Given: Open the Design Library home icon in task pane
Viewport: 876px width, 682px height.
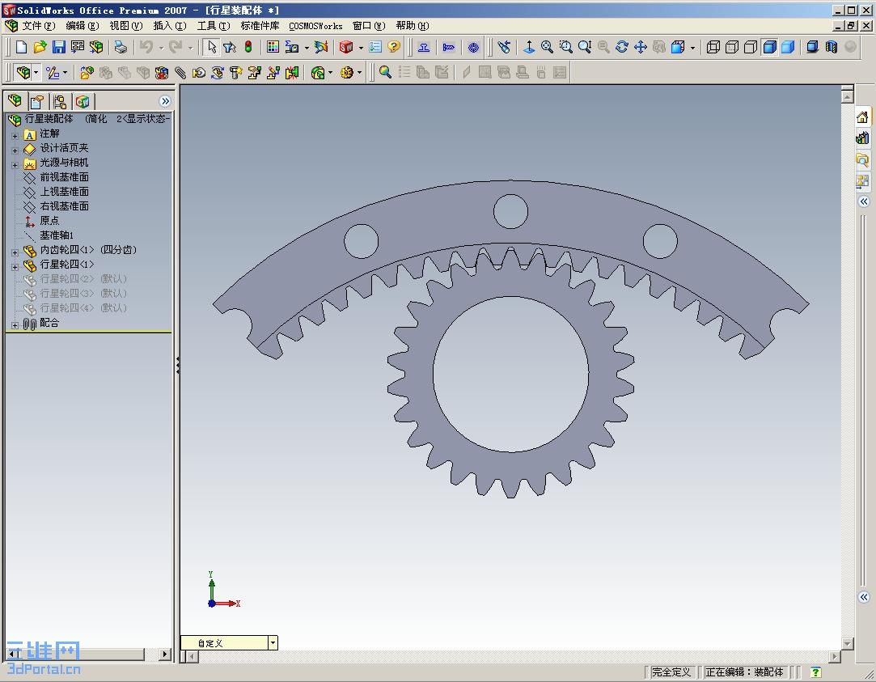Looking at the screenshot, I should pyautogui.click(x=862, y=117).
